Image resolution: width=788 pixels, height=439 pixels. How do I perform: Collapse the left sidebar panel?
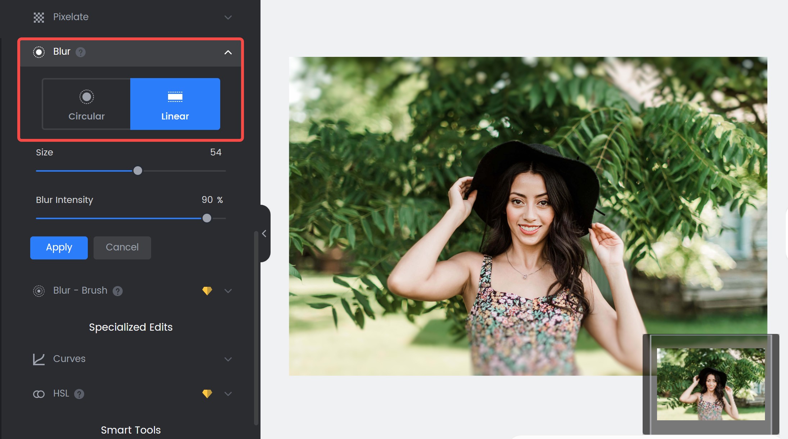(264, 234)
